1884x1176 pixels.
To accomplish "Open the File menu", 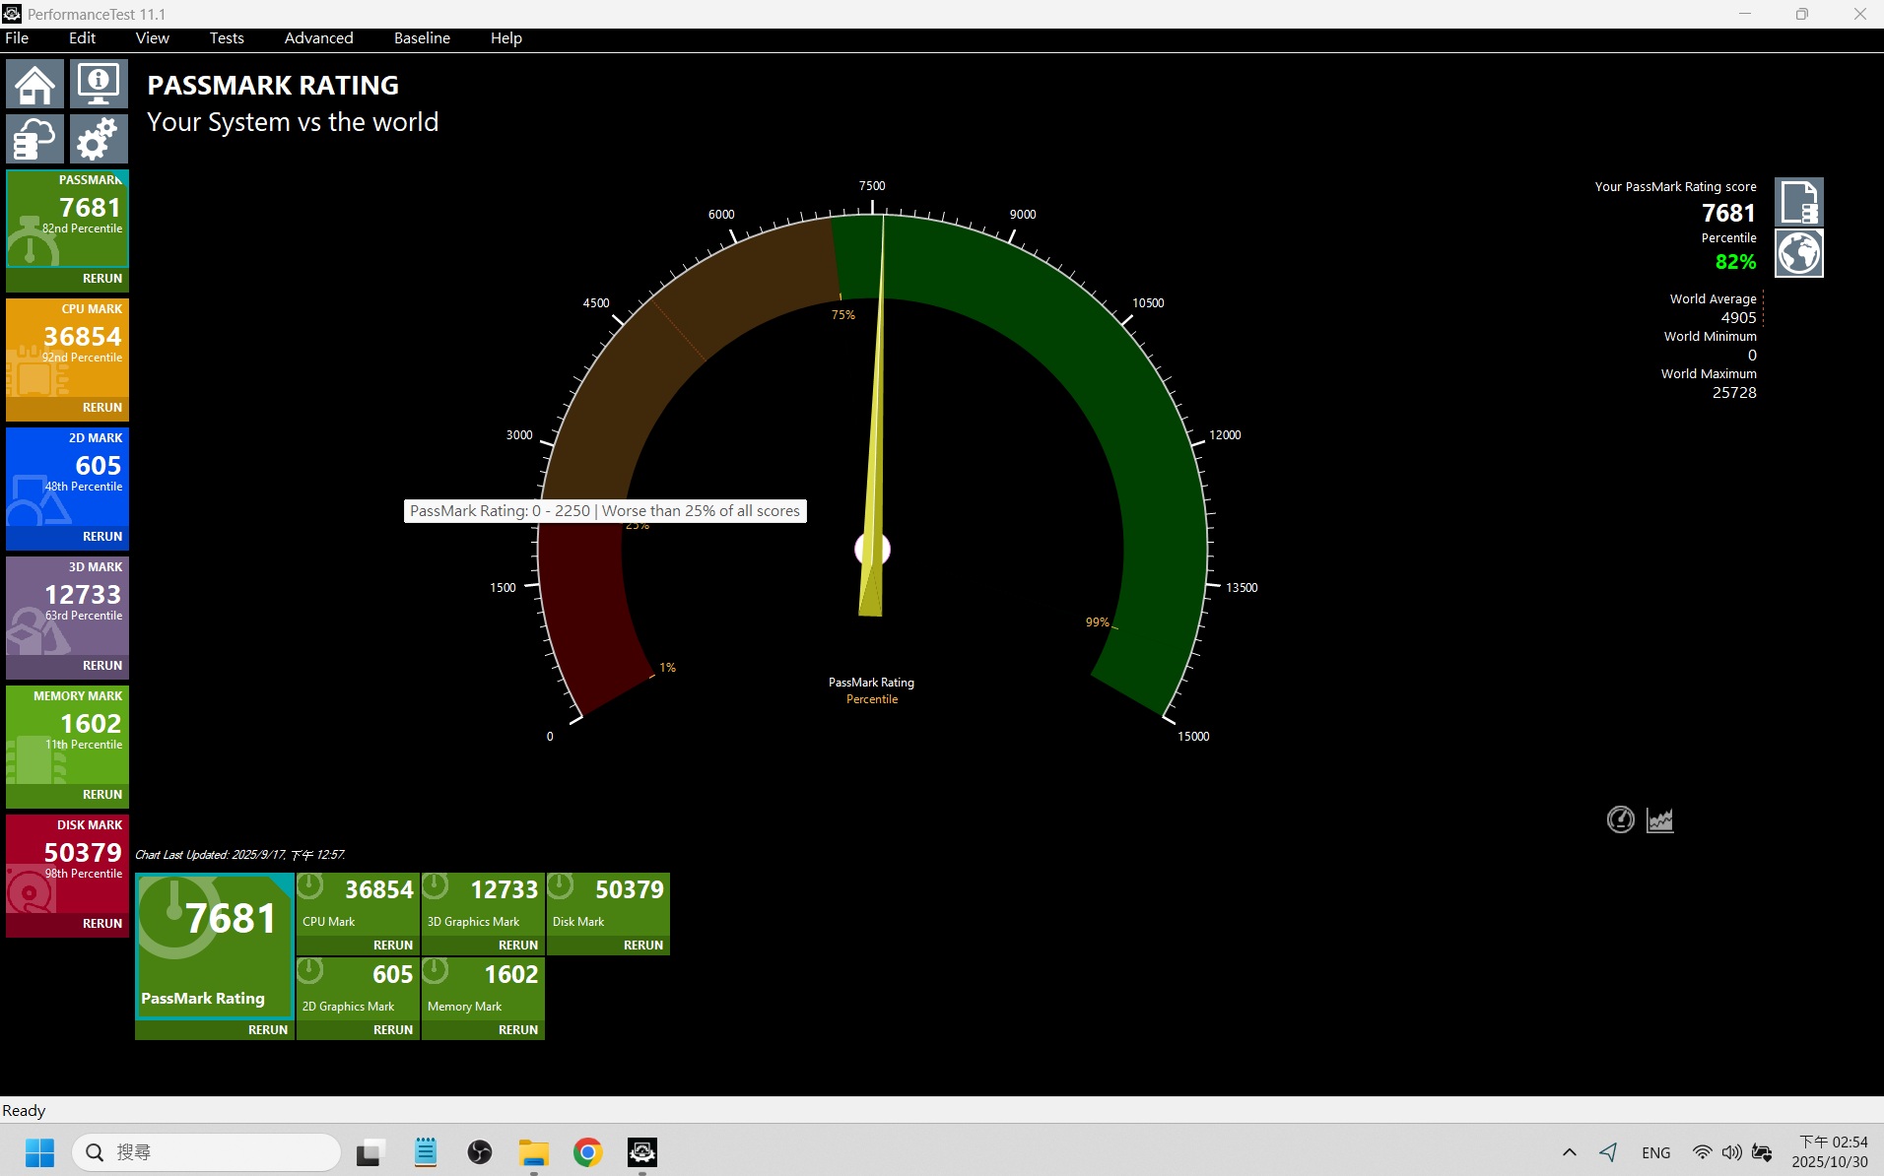I will (17, 37).
